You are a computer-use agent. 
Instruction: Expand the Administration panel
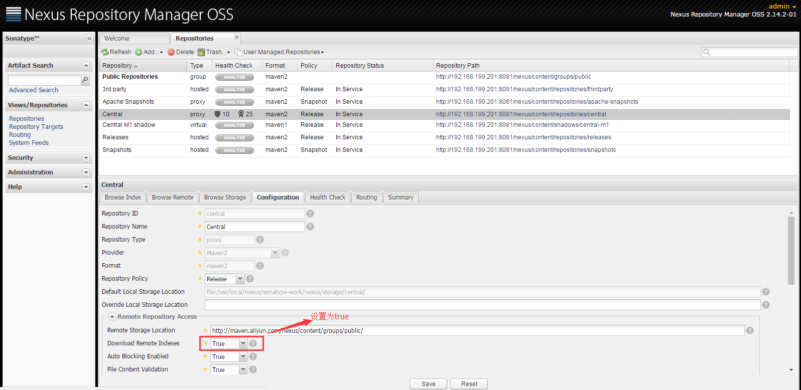coord(86,172)
